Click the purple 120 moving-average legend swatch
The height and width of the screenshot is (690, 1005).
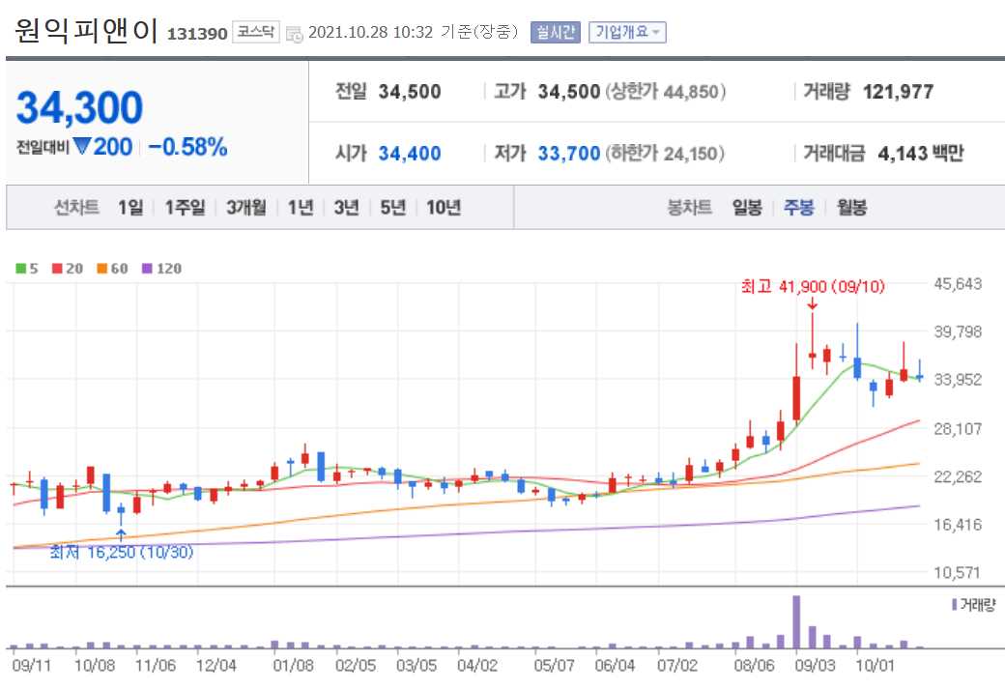[x=148, y=268]
